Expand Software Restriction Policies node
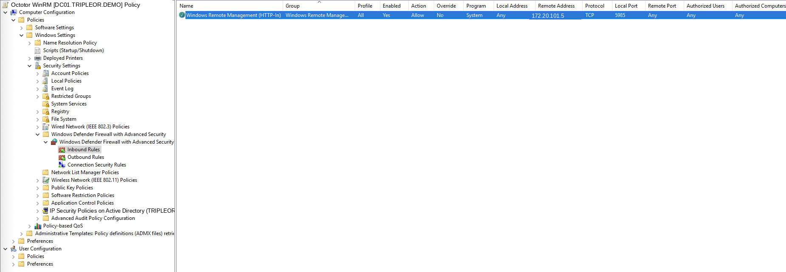 point(37,196)
